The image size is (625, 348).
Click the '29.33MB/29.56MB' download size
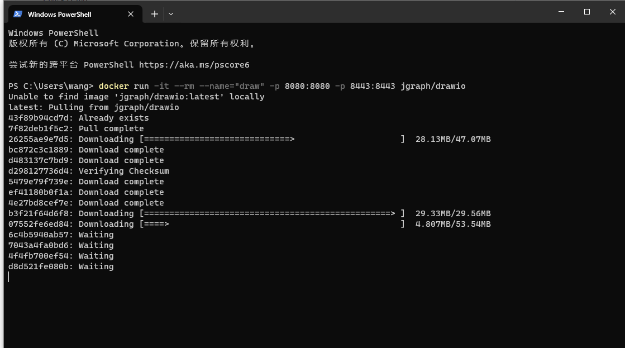(x=453, y=213)
